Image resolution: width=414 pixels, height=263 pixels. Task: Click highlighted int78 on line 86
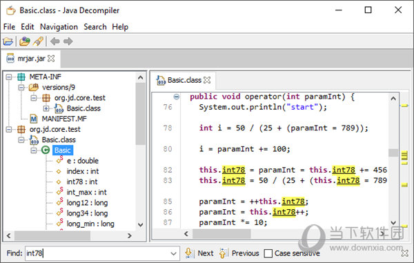point(284,212)
